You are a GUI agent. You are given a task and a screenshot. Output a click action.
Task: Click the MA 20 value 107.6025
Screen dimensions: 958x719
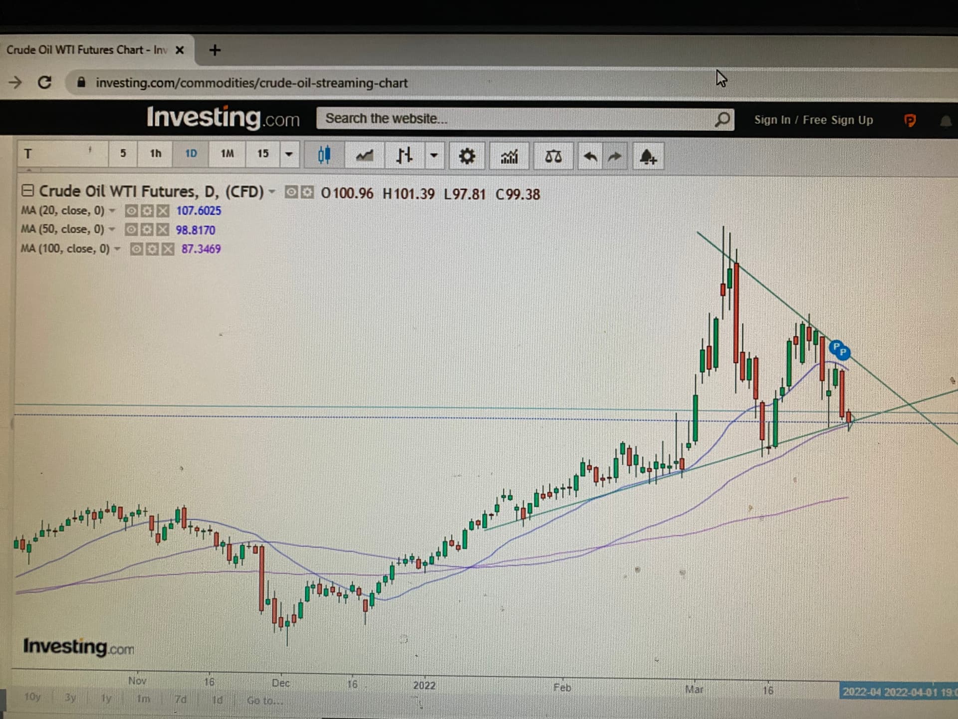[199, 211]
